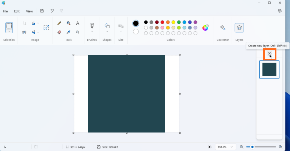Screen dimensions: 290x151
Task: Open the Edit menu
Action: (17, 11)
